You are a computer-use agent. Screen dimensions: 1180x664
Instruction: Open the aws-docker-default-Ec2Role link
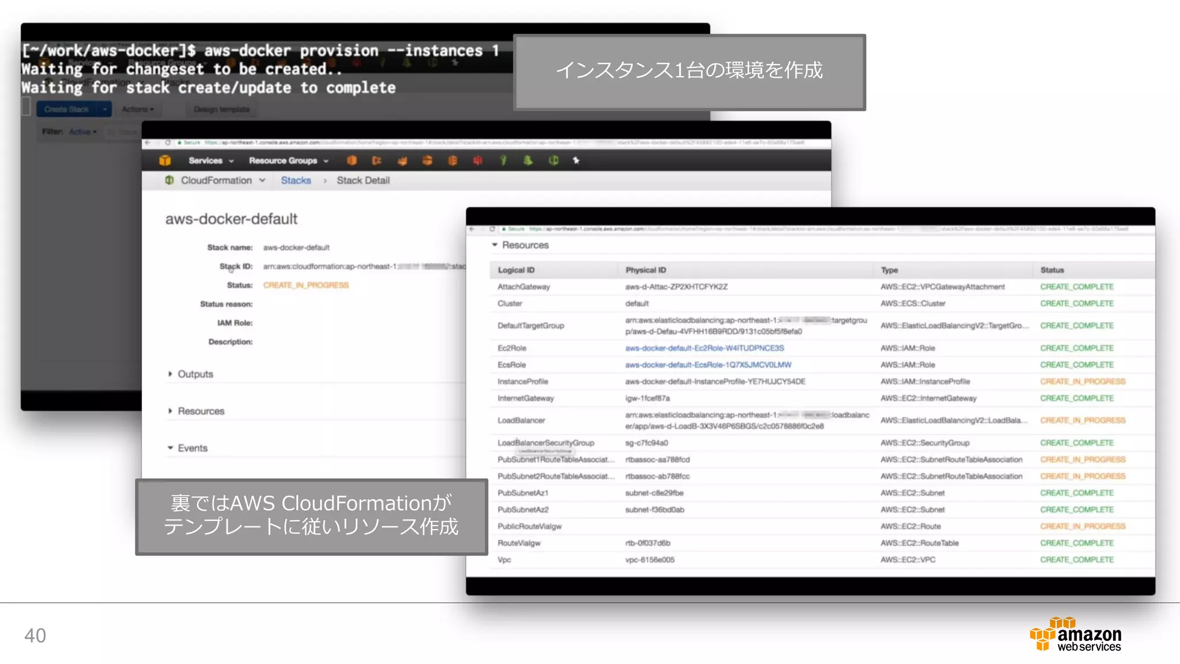[704, 348]
